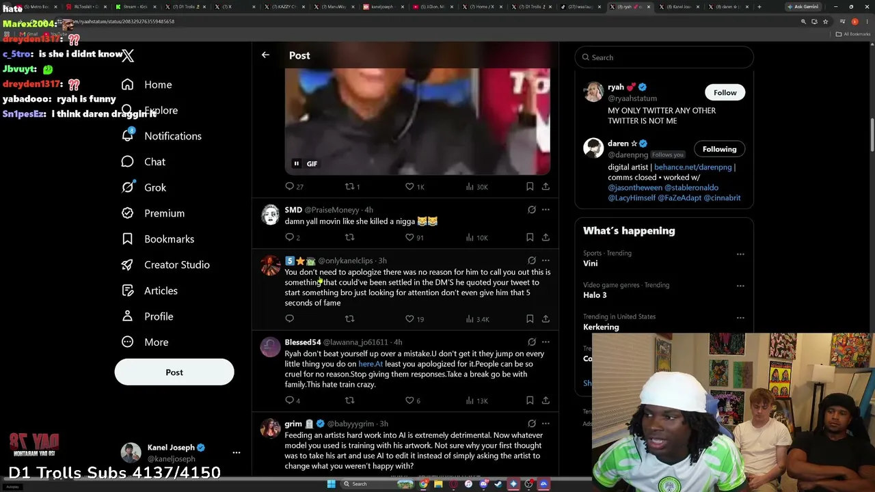
Task: Open Bookmarks icon in sidebar
Action: click(x=127, y=239)
